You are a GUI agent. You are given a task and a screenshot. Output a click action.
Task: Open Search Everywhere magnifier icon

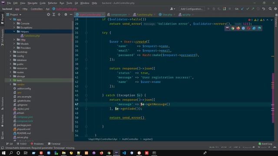pos(270,9)
